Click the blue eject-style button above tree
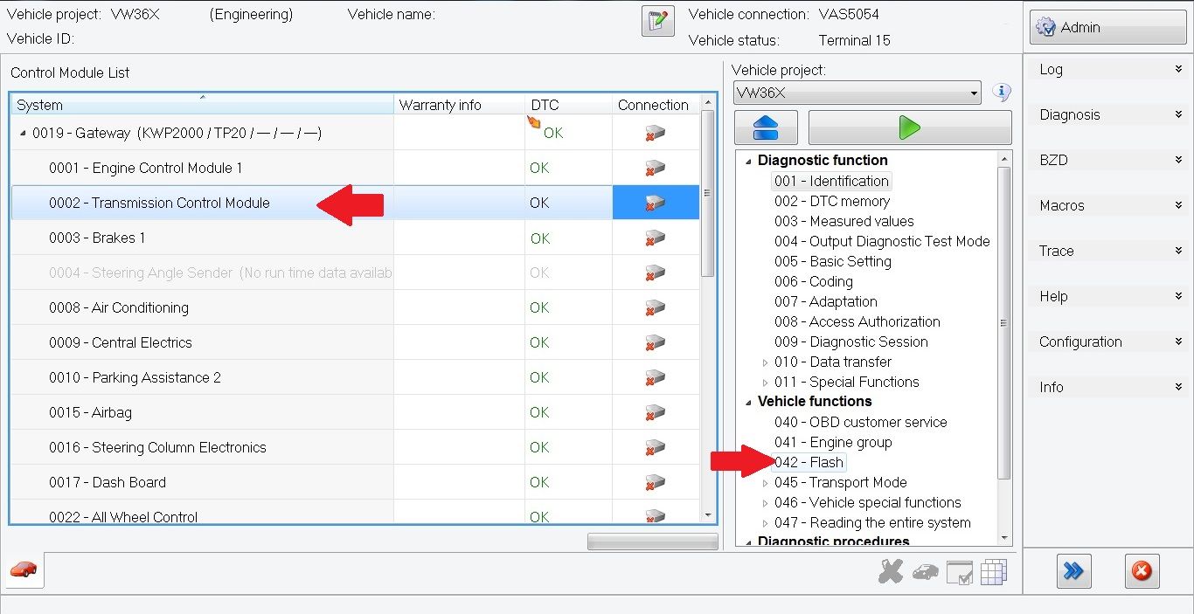 (x=765, y=128)
